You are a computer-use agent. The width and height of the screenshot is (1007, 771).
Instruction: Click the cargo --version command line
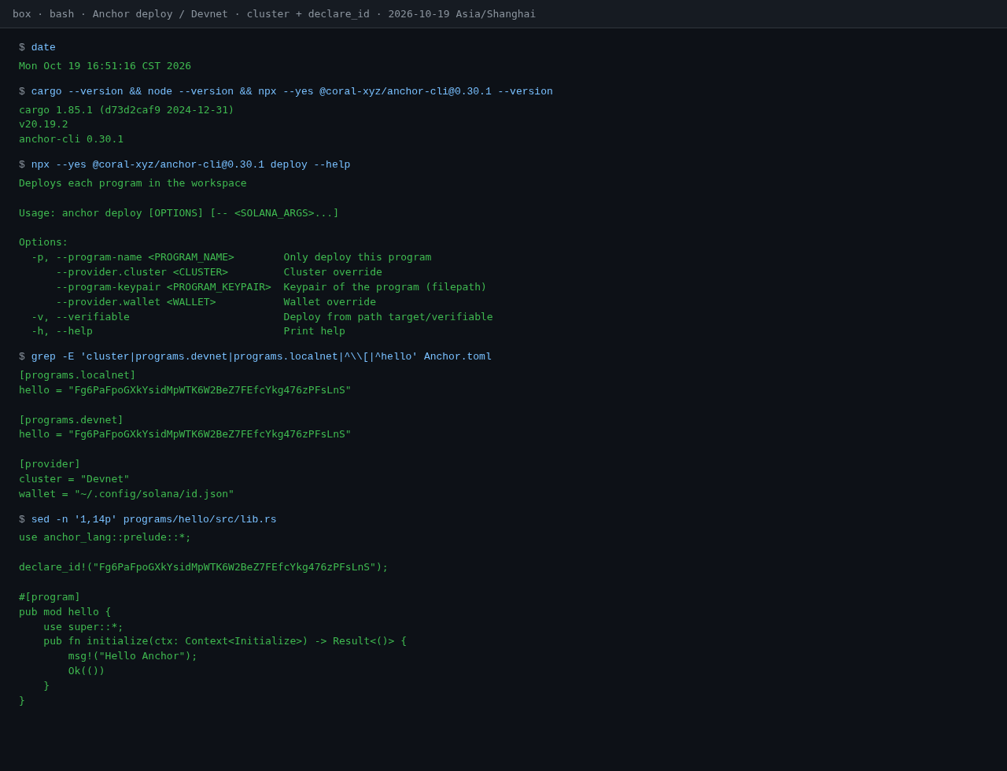(x=292, y=91)
